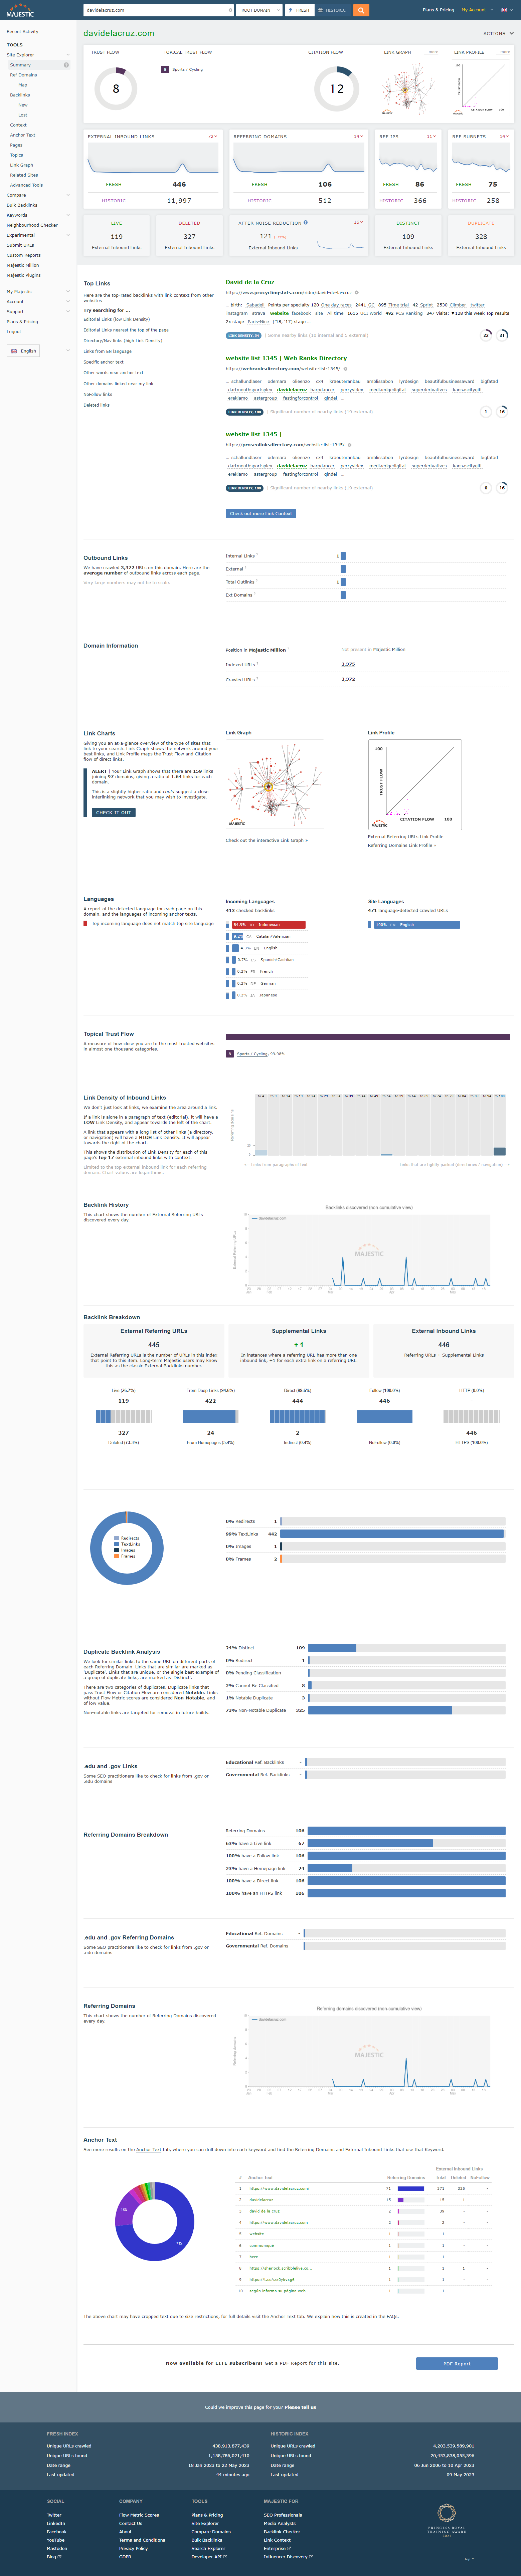Open Topics in the sidebar
The width and height of the screenshot is (521, 2576).
[x=16, y=155]
